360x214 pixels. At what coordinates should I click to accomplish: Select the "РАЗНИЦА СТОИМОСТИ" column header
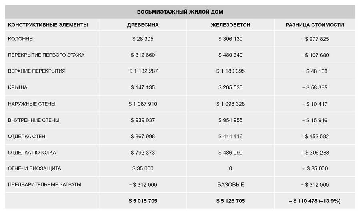[x=315, y=25]
